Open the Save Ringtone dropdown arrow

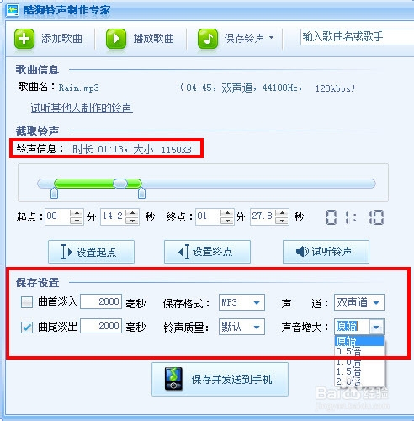click(271, 37)
